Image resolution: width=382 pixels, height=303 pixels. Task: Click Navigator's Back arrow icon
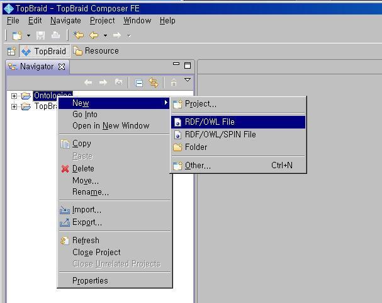tap(88, 83)
